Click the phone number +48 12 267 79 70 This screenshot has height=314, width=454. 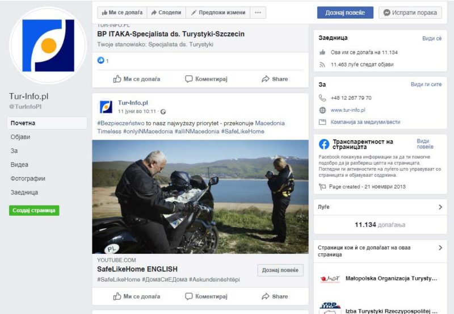pos(351,98)
